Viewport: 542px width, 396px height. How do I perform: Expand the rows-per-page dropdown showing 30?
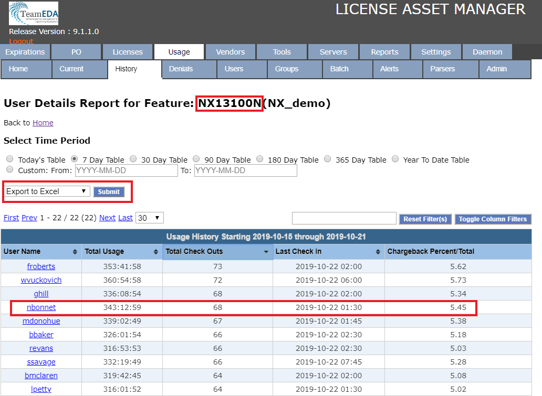click(150, 218)
